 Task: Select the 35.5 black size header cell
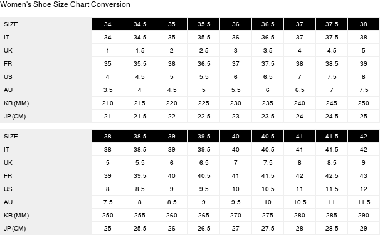pyautogui.click(x=204, y=24)
